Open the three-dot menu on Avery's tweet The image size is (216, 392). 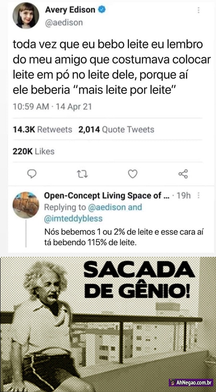point(198,10)
